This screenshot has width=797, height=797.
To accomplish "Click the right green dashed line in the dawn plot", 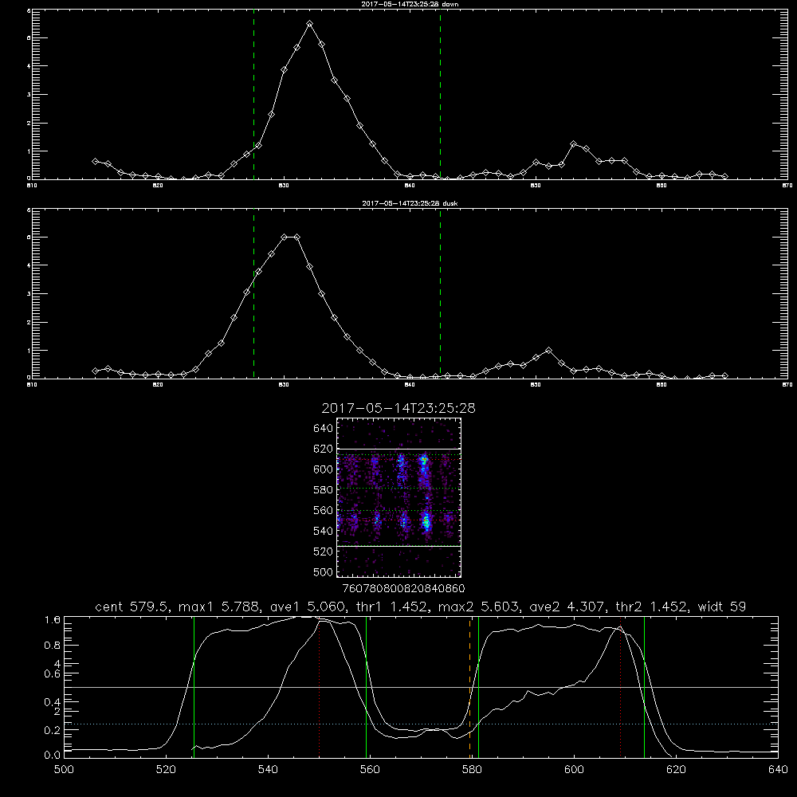I will coord(440,96).
